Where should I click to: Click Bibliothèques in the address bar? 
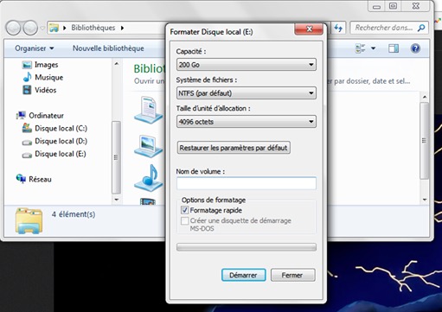(x=93, y=28)
